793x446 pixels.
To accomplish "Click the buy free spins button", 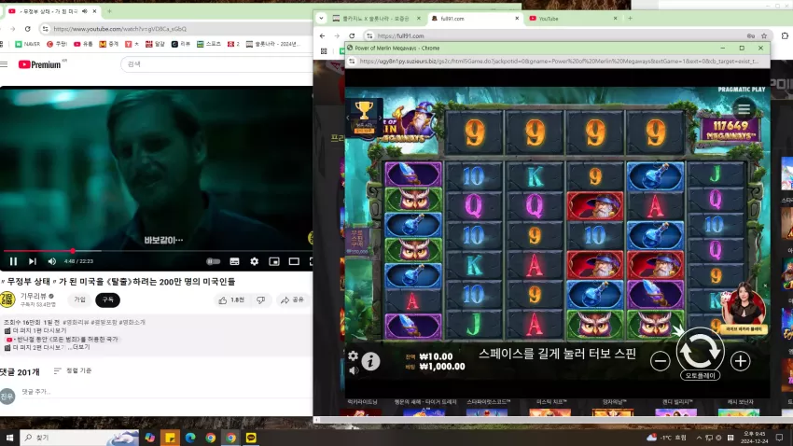I will pos(357,242).
